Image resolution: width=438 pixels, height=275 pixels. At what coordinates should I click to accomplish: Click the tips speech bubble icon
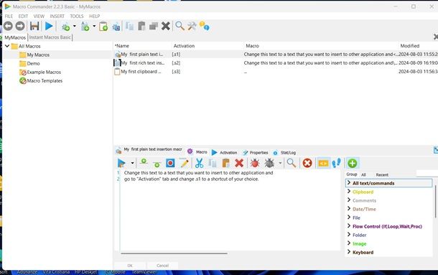tap(204, 27)
